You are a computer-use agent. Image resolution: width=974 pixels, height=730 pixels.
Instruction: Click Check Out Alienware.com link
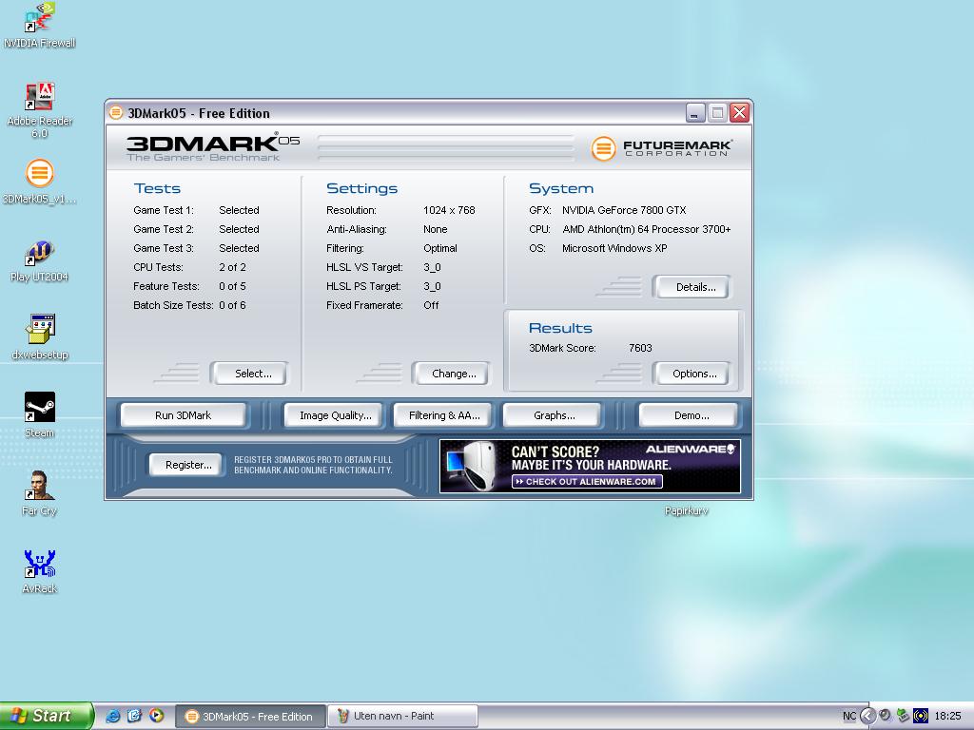click(587, 482)
